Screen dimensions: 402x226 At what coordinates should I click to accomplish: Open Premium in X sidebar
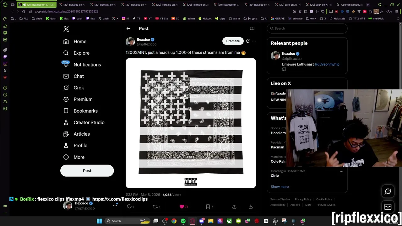pos(78,99)
